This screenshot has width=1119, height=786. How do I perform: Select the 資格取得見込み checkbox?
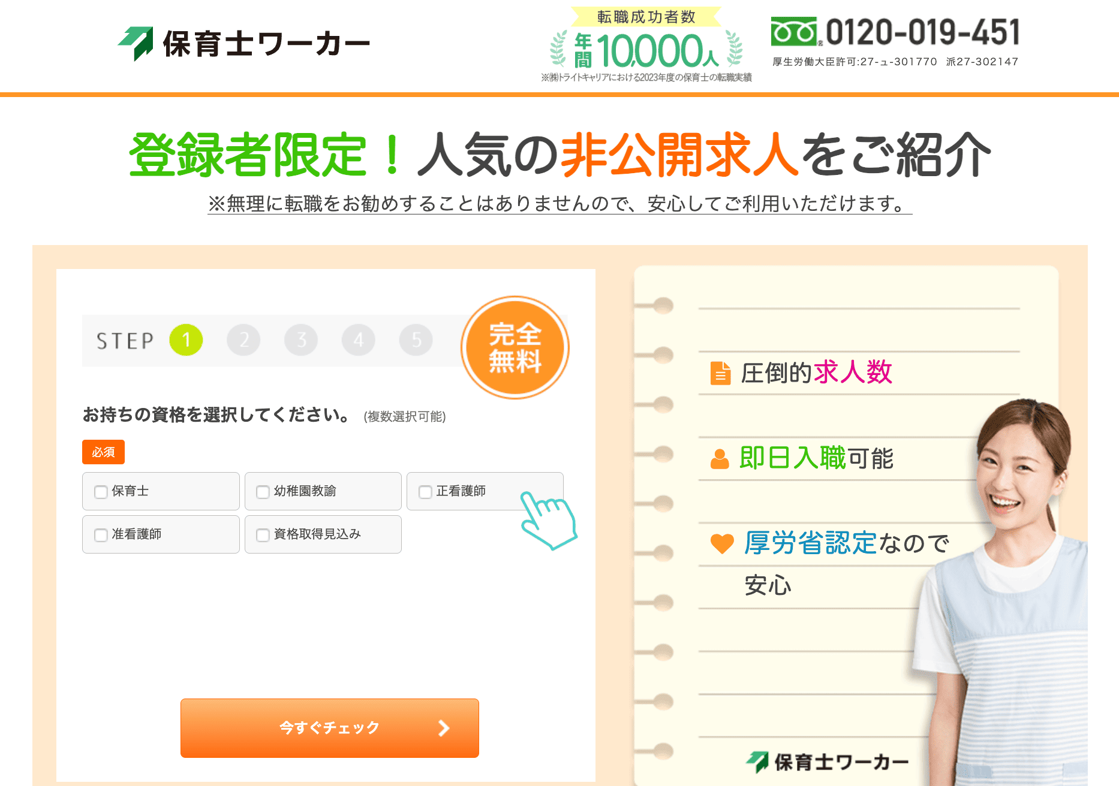click(263, 535)
